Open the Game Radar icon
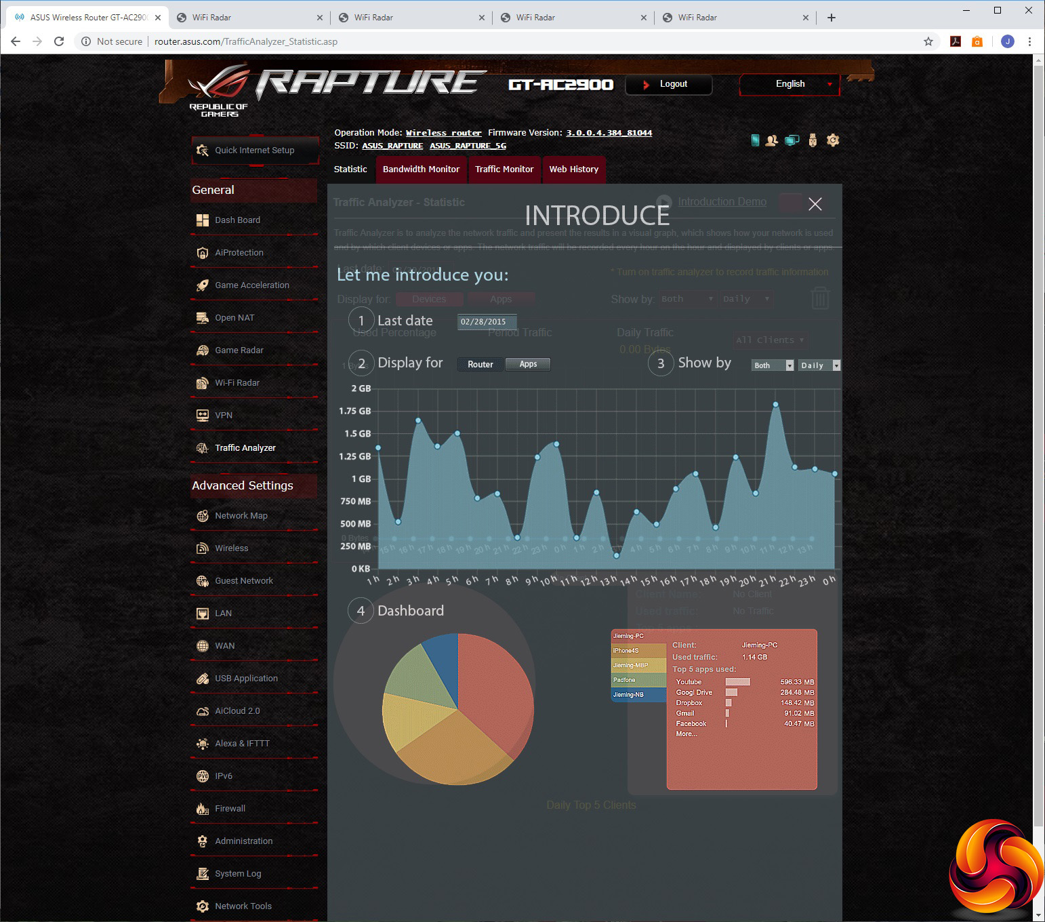Screen dimensions: 1045x922 [x=202, y=350]
